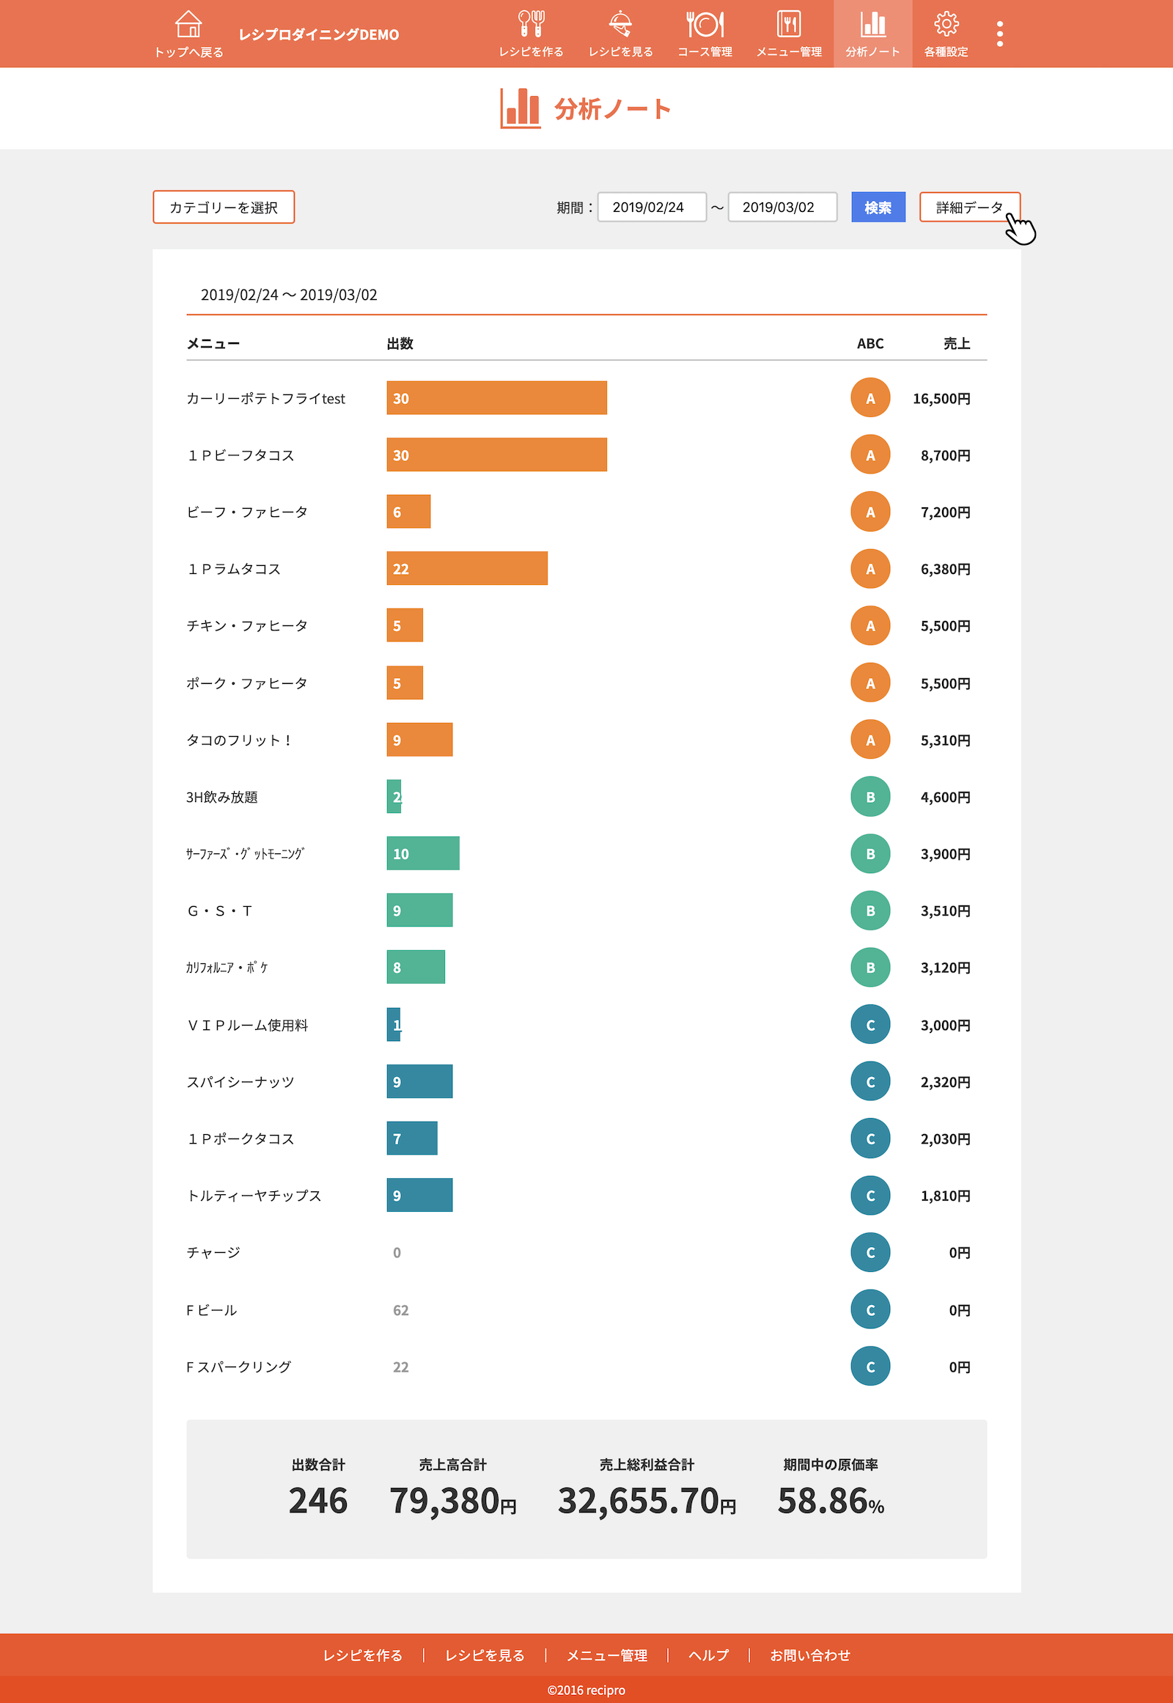Click the C rank badge for チャージ
This screenshot has width=1173, height=1703.
click(x=870, y=1252)
